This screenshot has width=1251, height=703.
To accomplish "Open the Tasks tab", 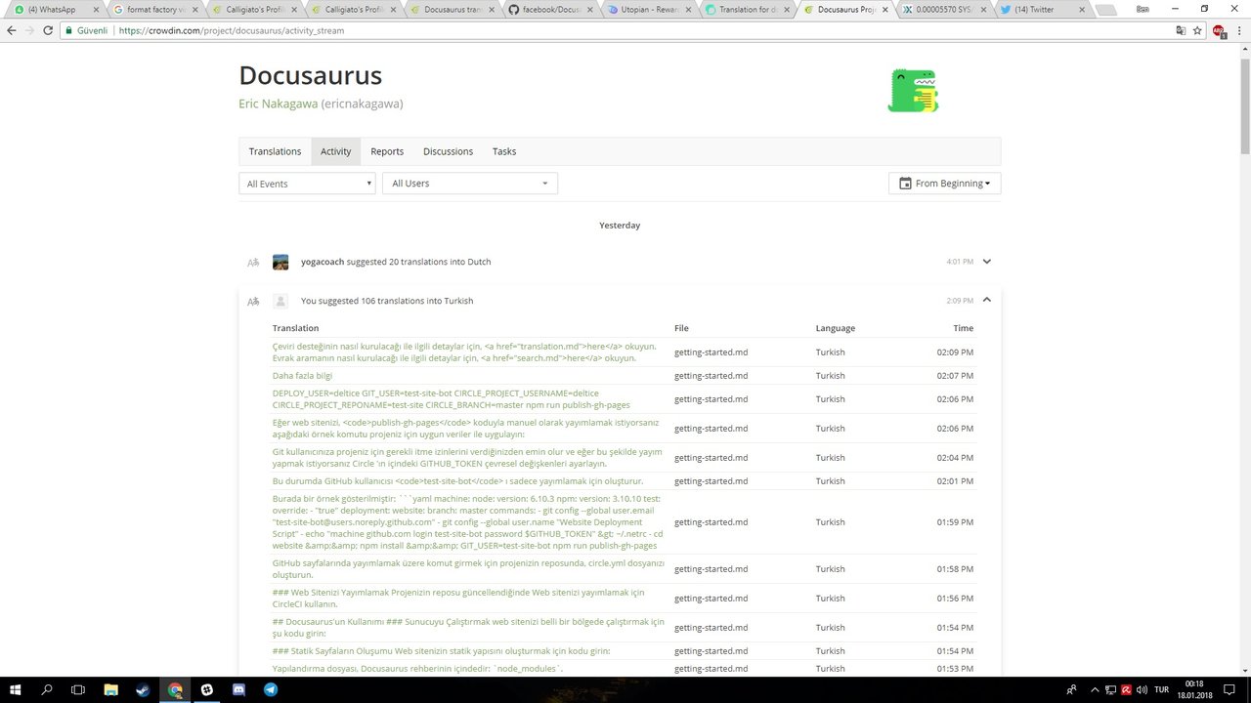I will coord(504,151).
